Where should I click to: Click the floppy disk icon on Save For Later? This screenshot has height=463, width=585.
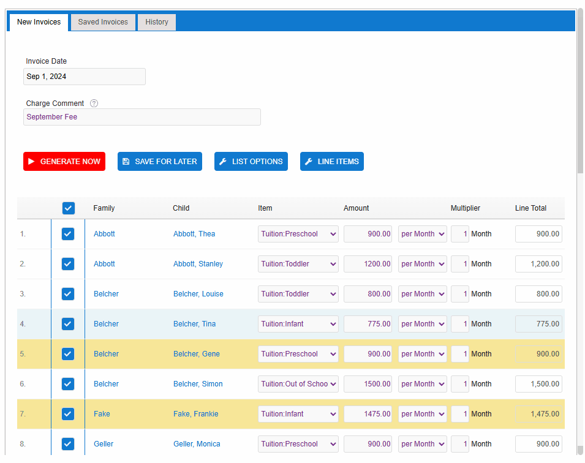(126, 162)
